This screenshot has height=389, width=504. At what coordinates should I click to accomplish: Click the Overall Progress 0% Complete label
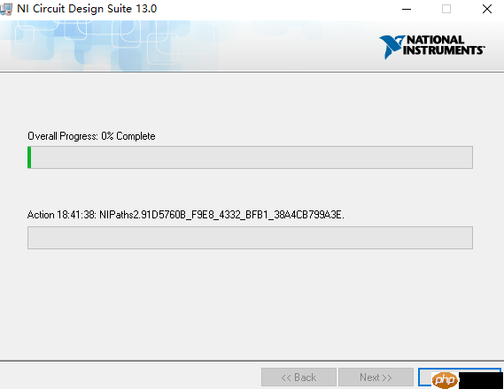point(91,136)
